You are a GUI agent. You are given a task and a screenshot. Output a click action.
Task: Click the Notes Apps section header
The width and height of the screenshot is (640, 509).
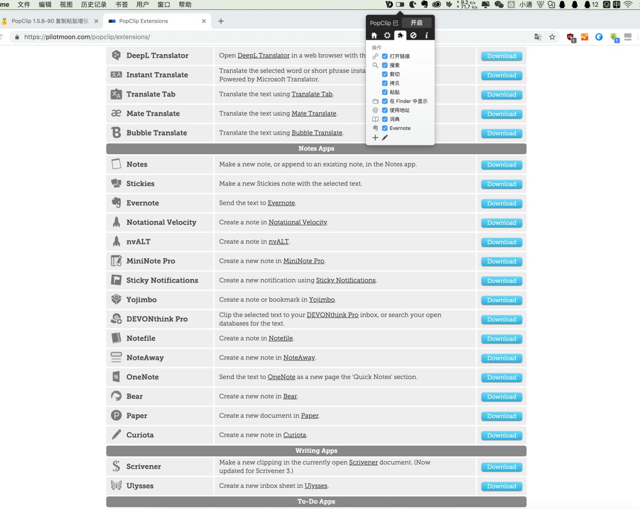pos(316,149)
